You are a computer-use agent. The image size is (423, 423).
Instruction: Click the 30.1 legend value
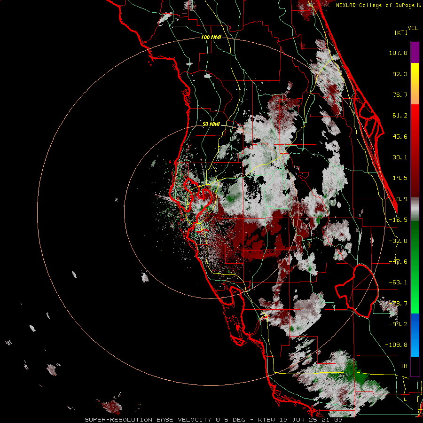point(400,157)
